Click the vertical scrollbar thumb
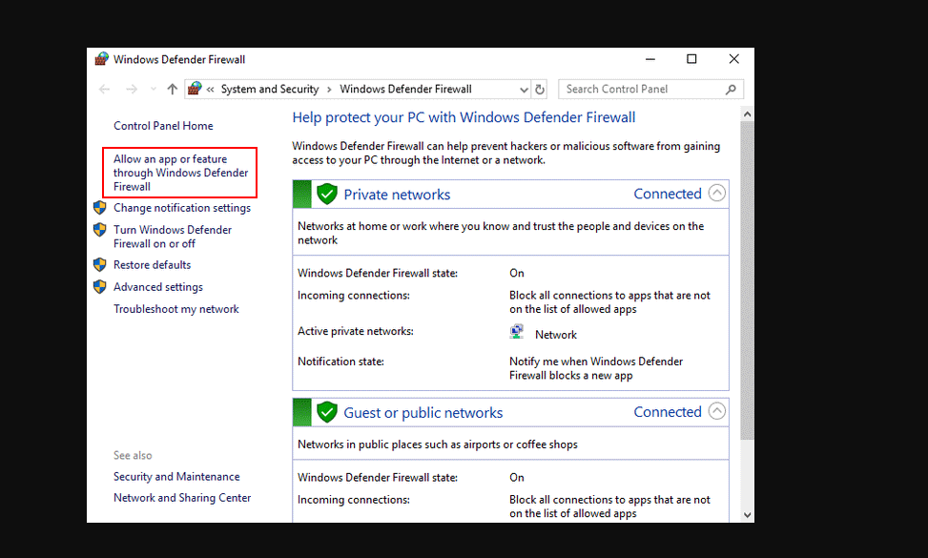This screenshot has width=928, height=558. (747, 280)
